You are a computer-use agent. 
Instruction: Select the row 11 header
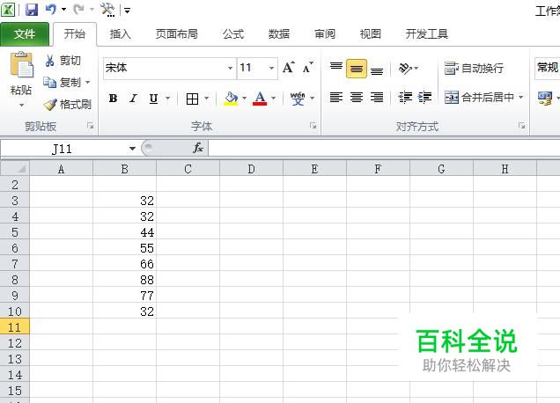click(15, 327)
